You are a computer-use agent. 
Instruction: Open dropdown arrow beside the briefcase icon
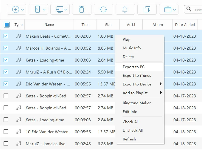[x=175, y=10]
